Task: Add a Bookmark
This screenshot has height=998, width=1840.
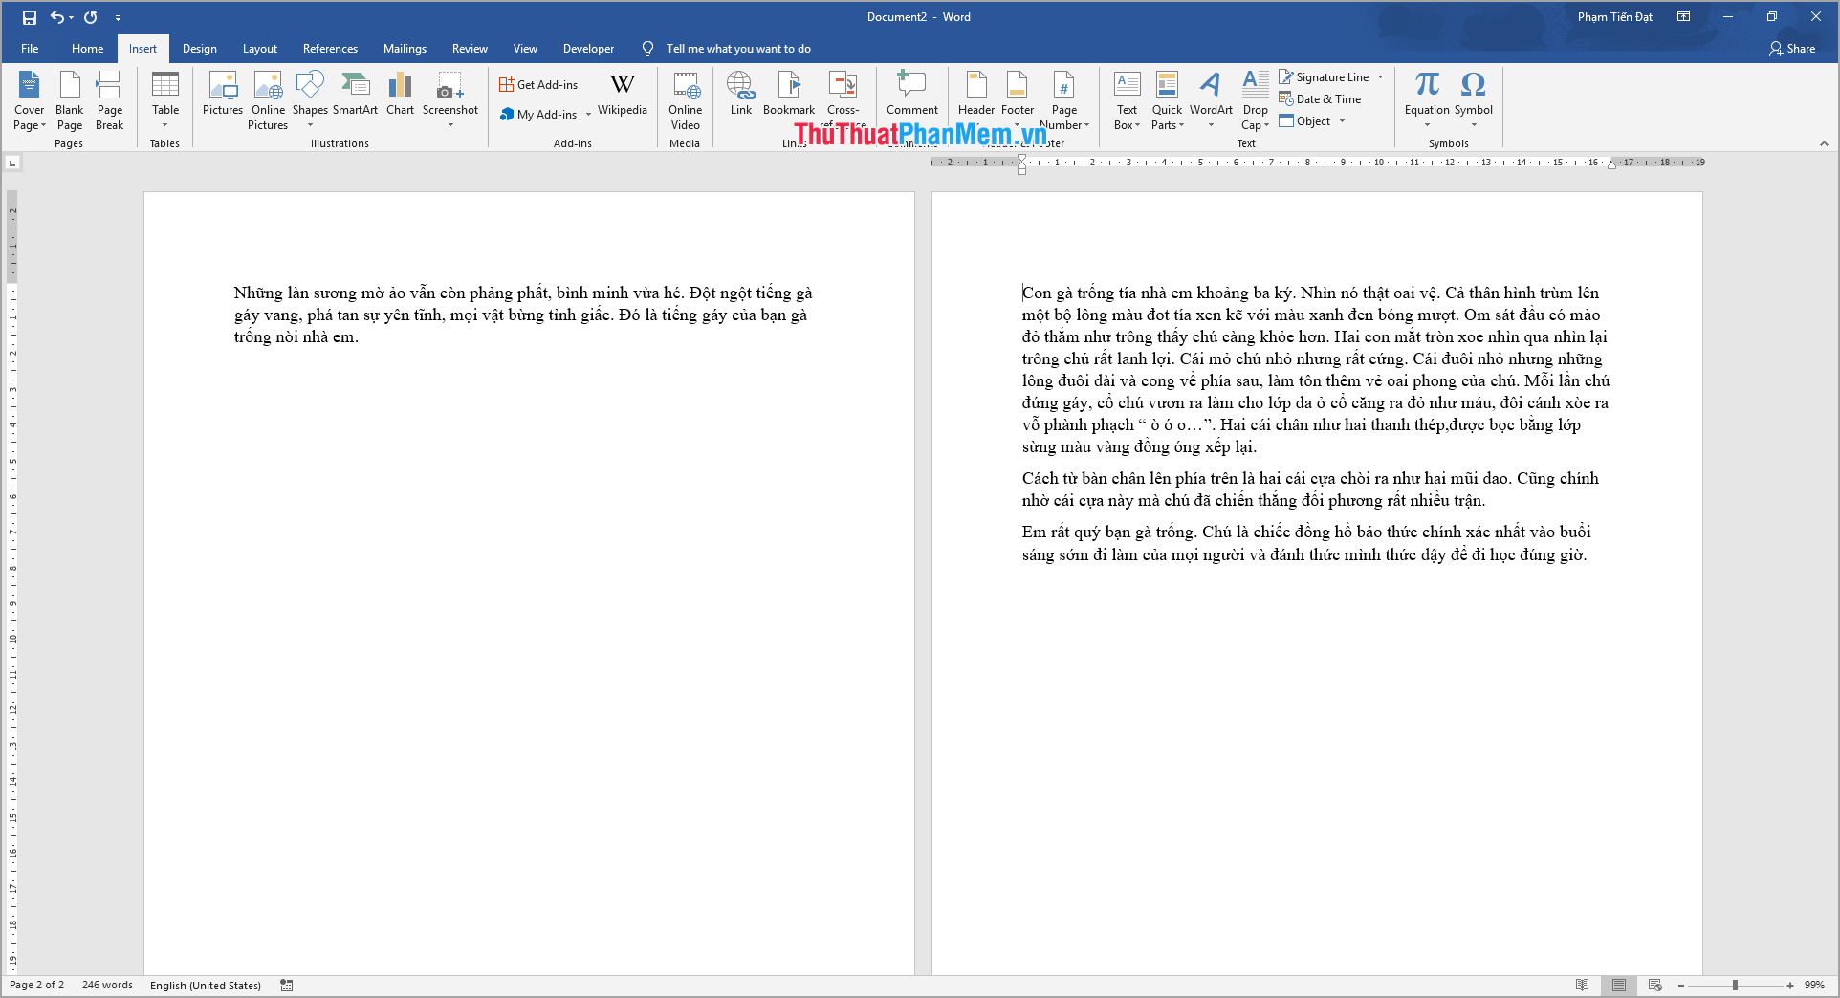Action: (x=789, y=94)
